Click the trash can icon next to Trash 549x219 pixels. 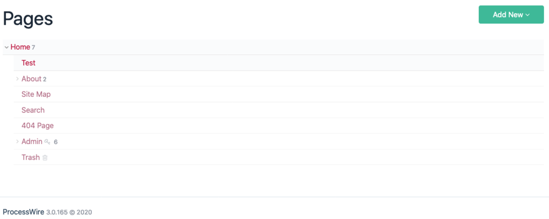click(x=45, y=158)
